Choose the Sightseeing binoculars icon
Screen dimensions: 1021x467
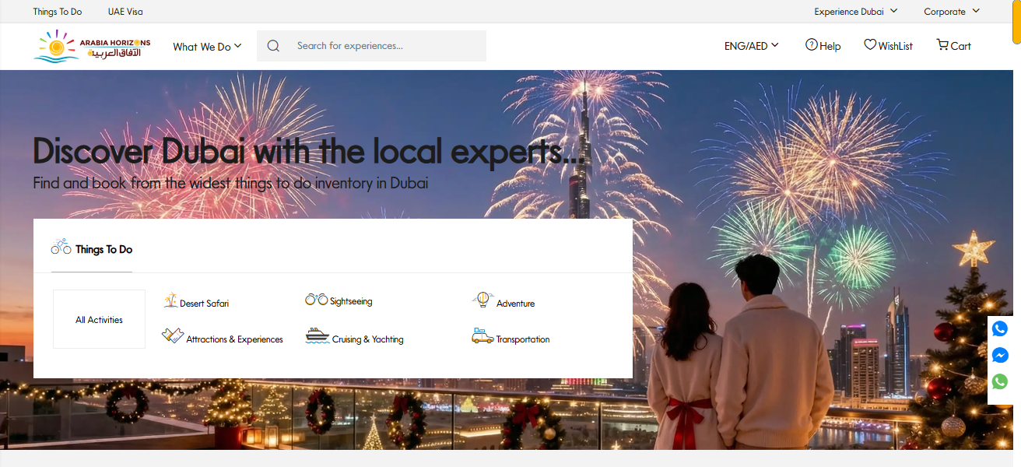[316, 300]
